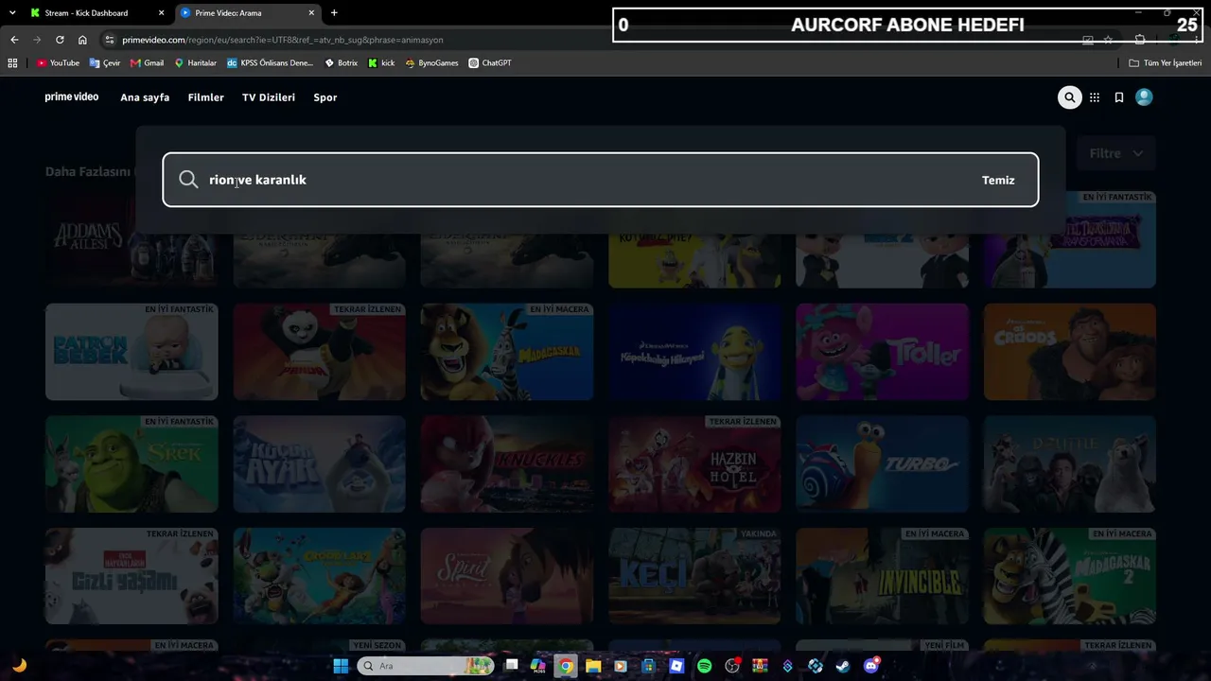Open the ChatGPT bookmark
This screenshot has height=681, width=1211.
(x=490, y=63)
